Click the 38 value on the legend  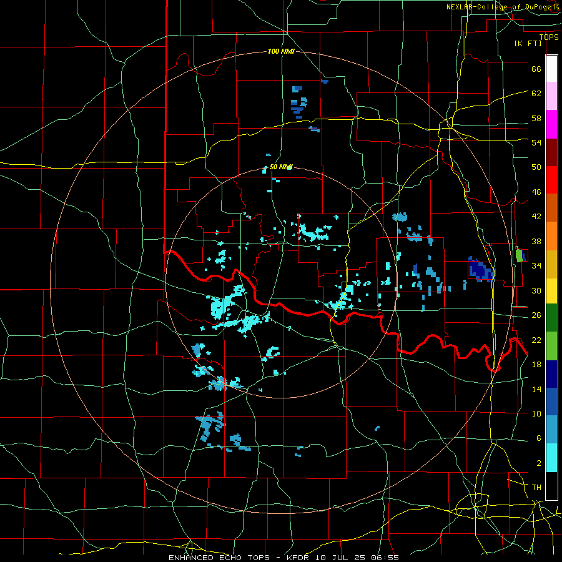[x=536, y=241]
